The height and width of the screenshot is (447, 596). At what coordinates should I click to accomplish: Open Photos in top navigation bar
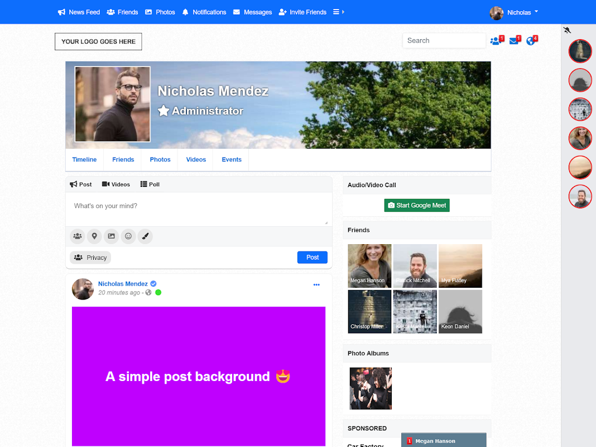160,12
